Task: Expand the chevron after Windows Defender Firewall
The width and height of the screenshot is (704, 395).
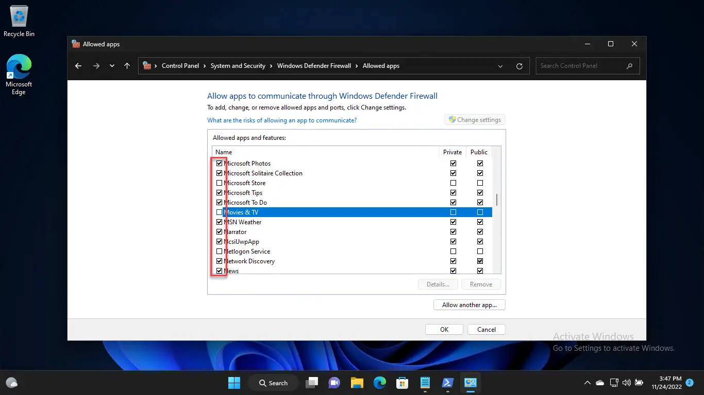Action: click(x=357, y=66)
